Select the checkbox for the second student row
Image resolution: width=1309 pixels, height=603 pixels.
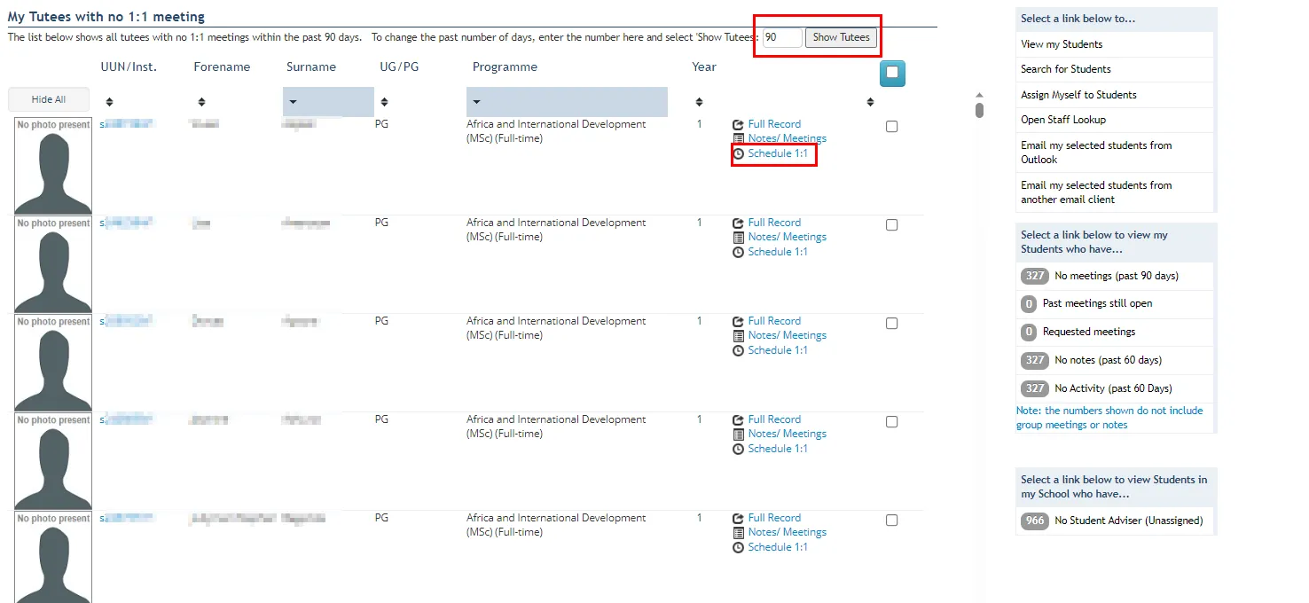click(x=891, y=224)
